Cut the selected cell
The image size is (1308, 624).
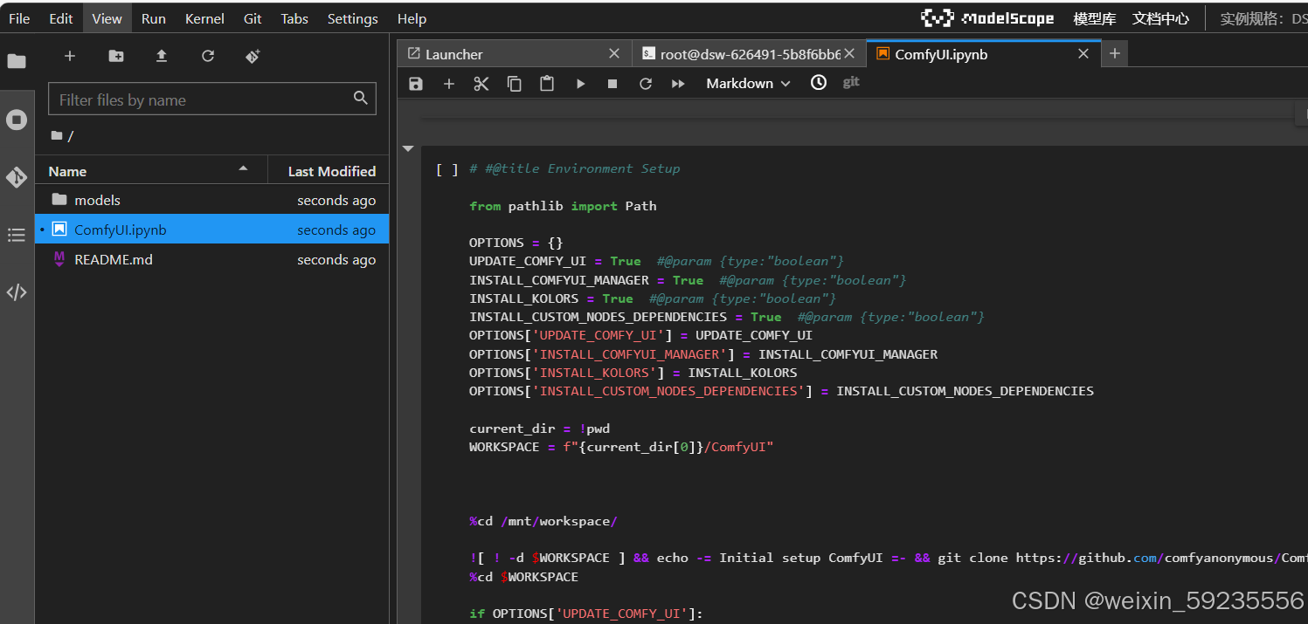tap(481, 84)
